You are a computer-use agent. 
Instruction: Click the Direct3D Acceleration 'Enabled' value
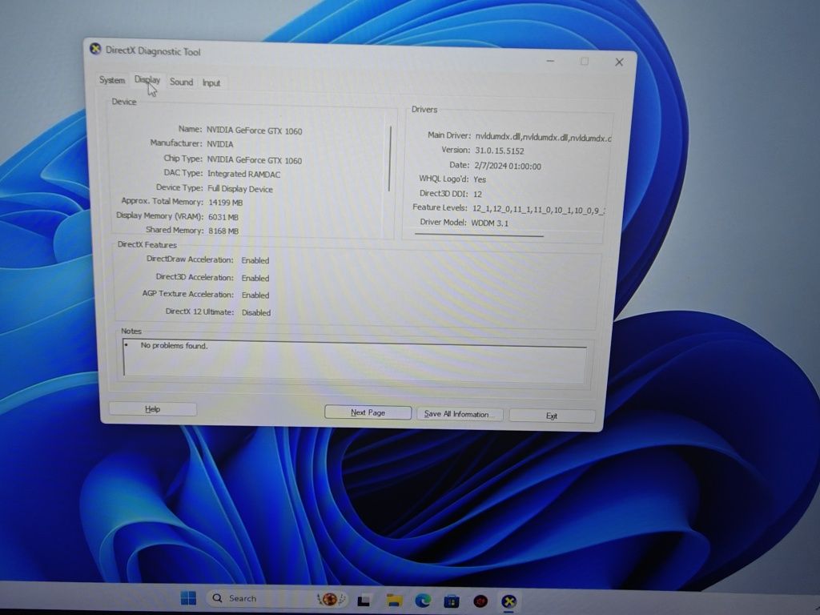(255, 278)
